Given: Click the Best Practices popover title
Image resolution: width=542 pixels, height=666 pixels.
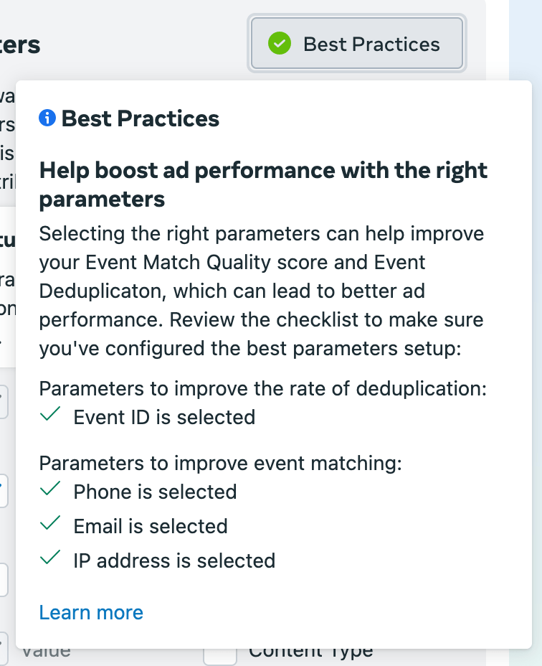Looking at the screenshot, I should point(139,118).
